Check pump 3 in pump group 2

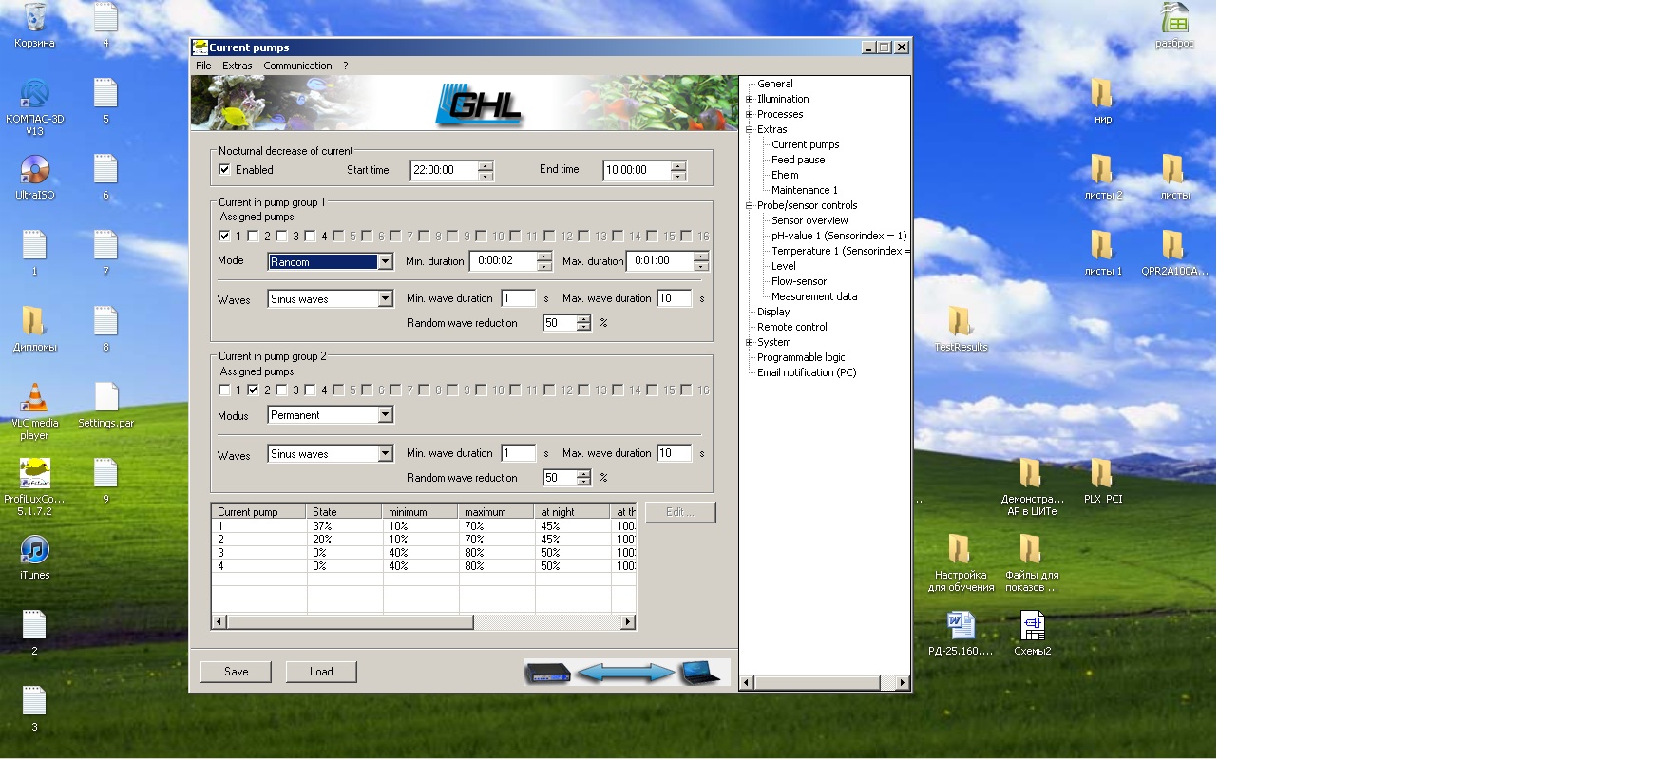[x=281, y=389]
